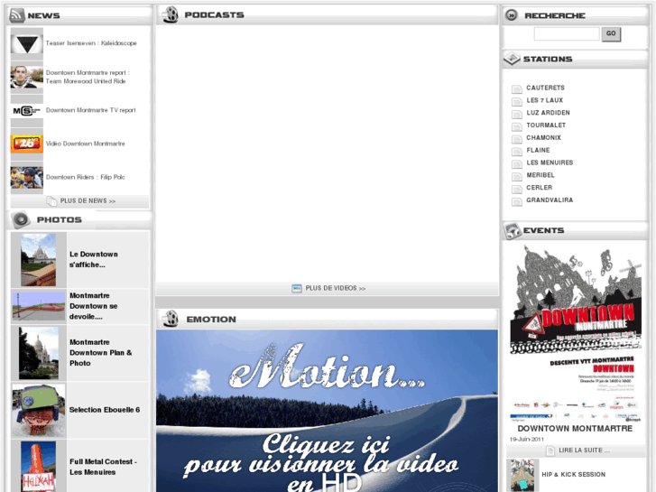Click the MS logo news thumbnail
This screenshot has width=656, height=492.
tap(27, 111)
